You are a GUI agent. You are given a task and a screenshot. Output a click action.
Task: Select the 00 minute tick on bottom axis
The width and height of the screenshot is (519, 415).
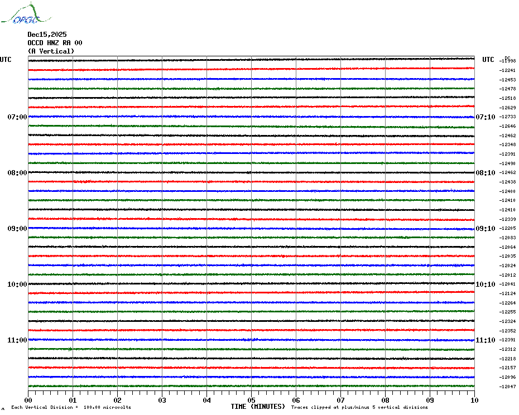click(x=28, y=400)
